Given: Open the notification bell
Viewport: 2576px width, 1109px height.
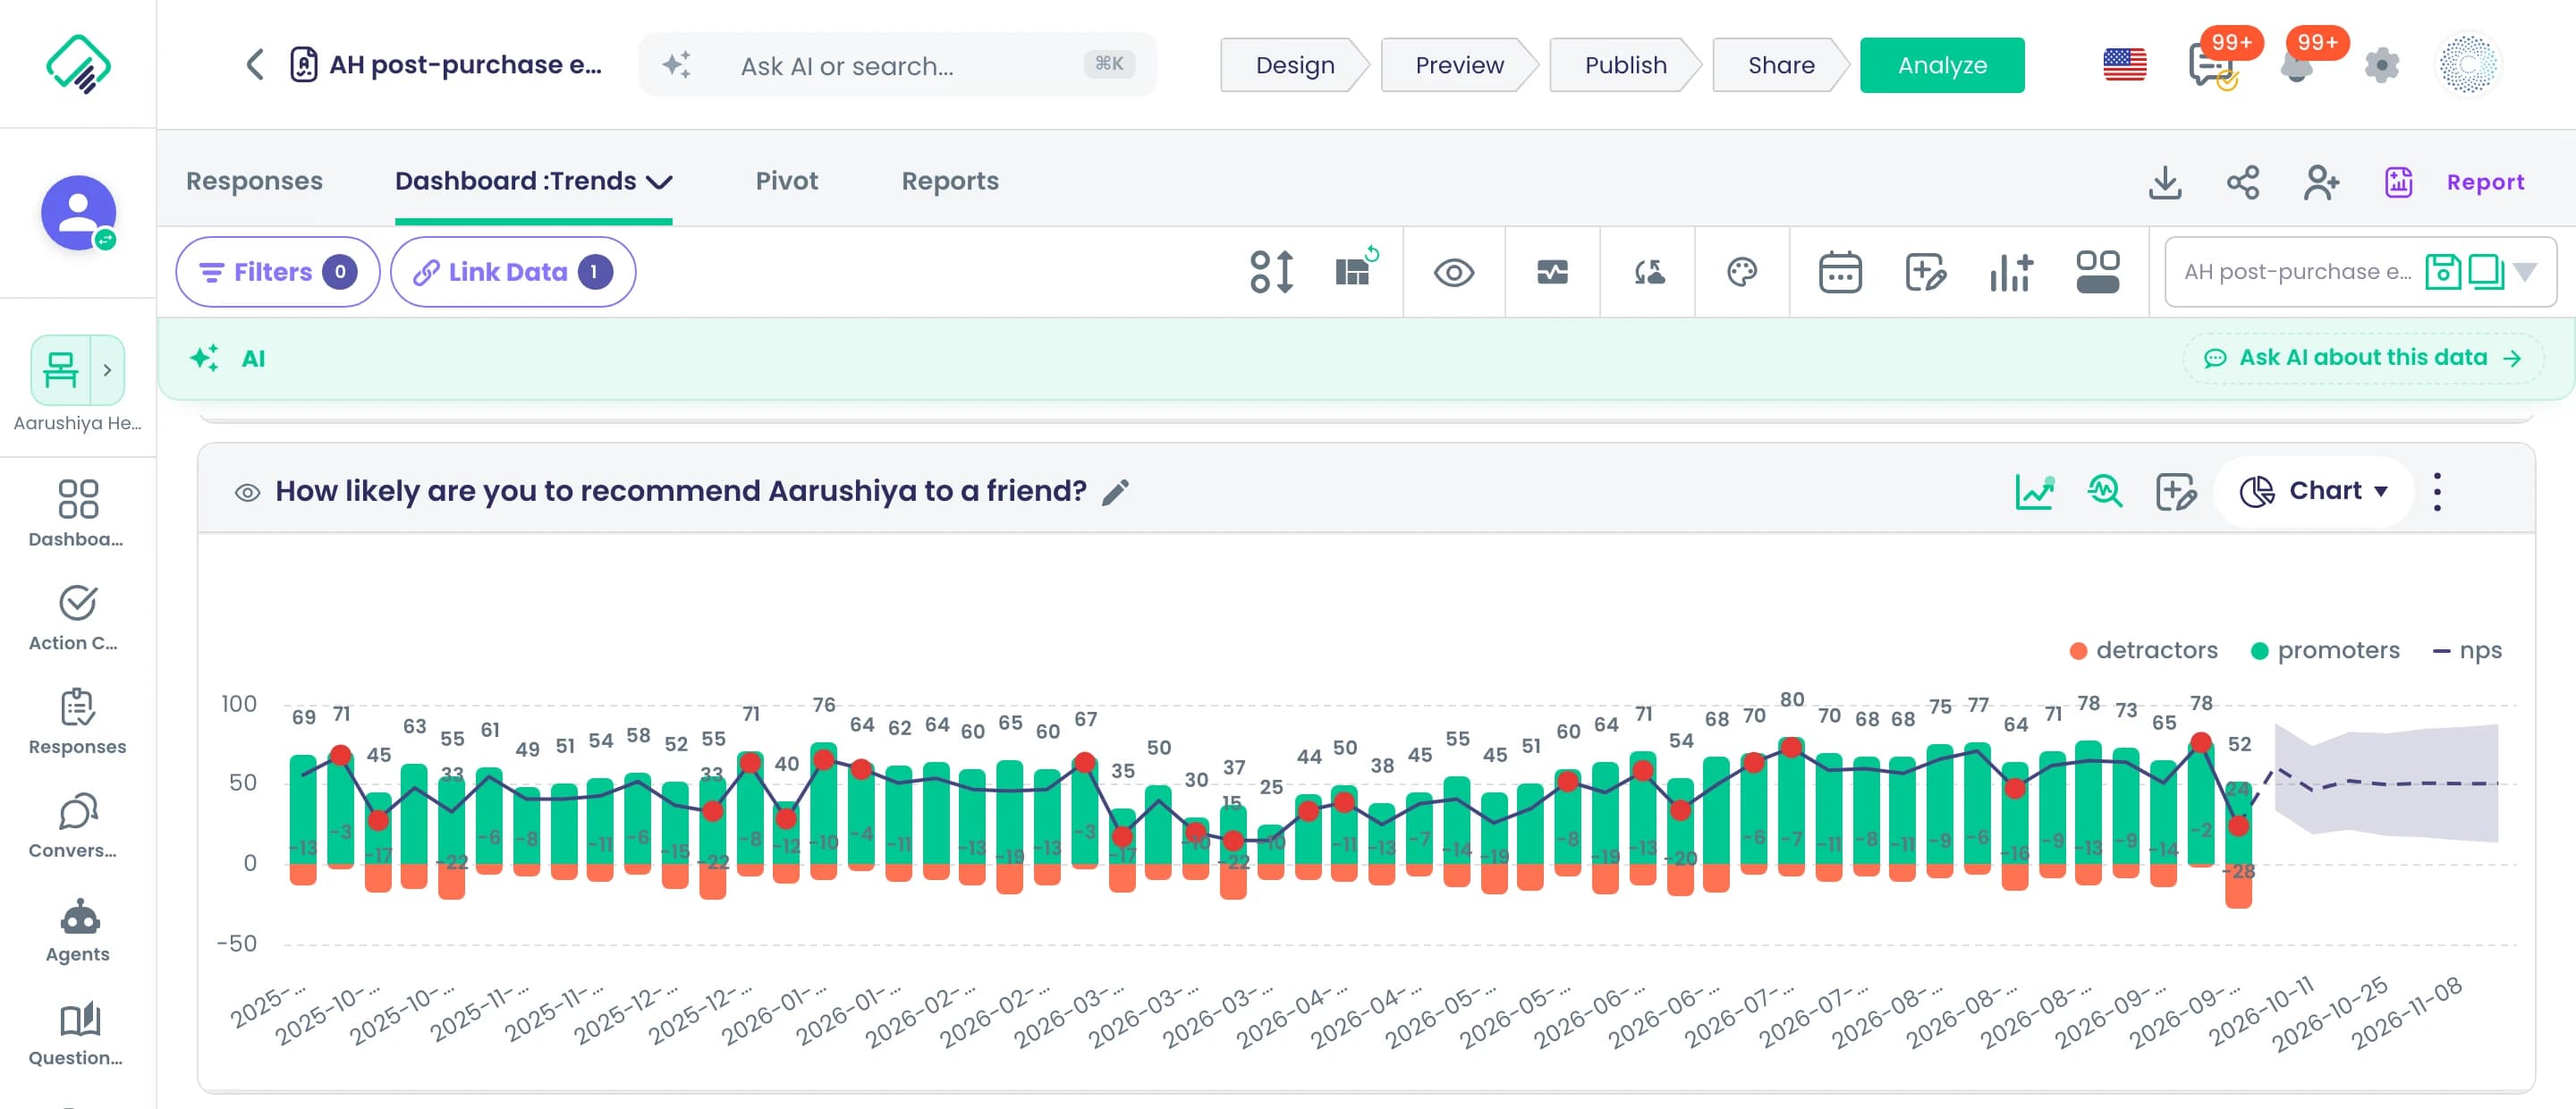Looking at the screenshot, I should pyautogui.click(x=2296, y=67).
